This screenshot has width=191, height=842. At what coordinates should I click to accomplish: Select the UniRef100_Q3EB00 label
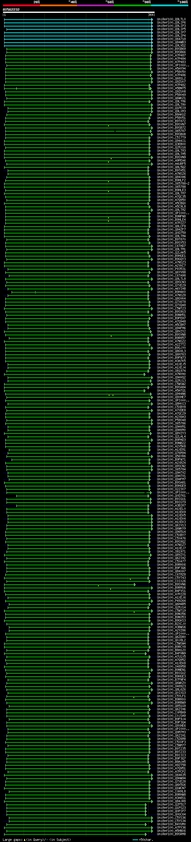[x=171, y=144]
